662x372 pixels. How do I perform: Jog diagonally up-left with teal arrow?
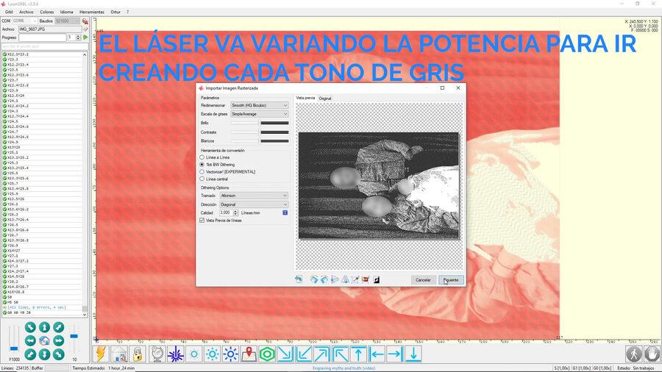[x=30, y=327]
